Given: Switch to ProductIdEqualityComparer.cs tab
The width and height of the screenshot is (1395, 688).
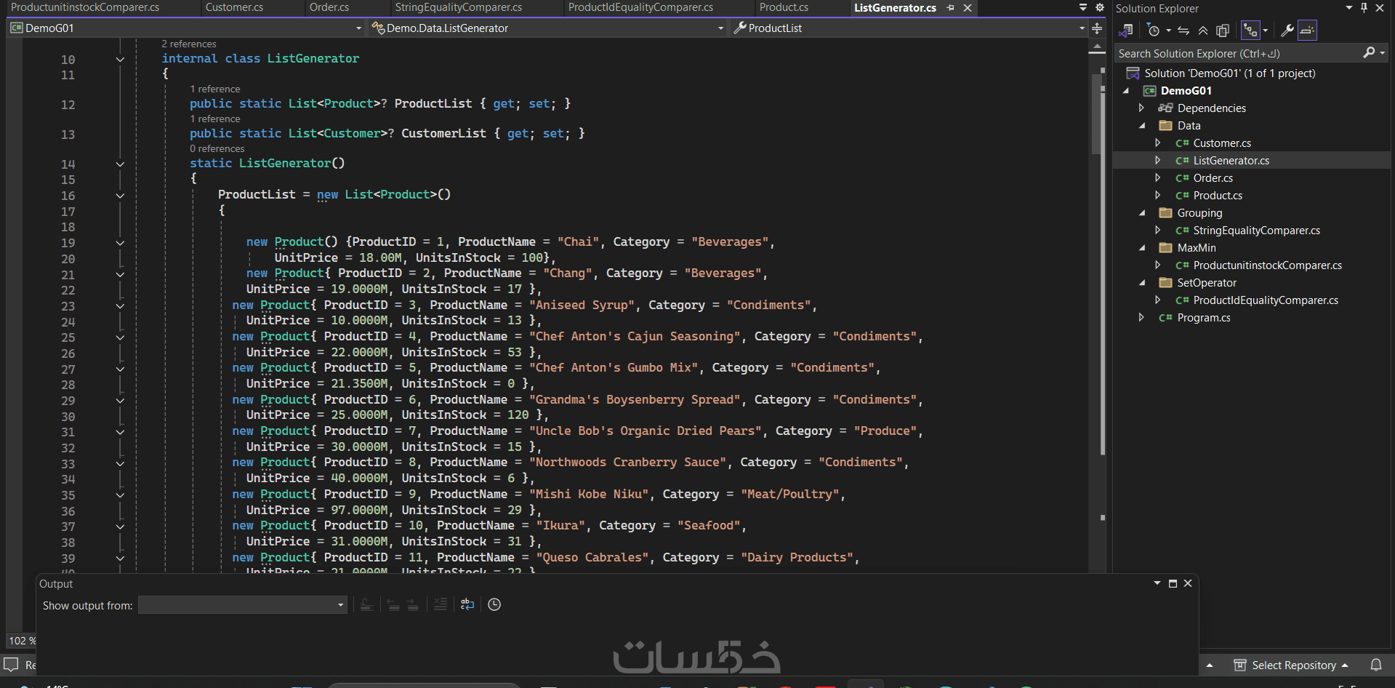Looking at the screenshot, I should coord(640,7).
